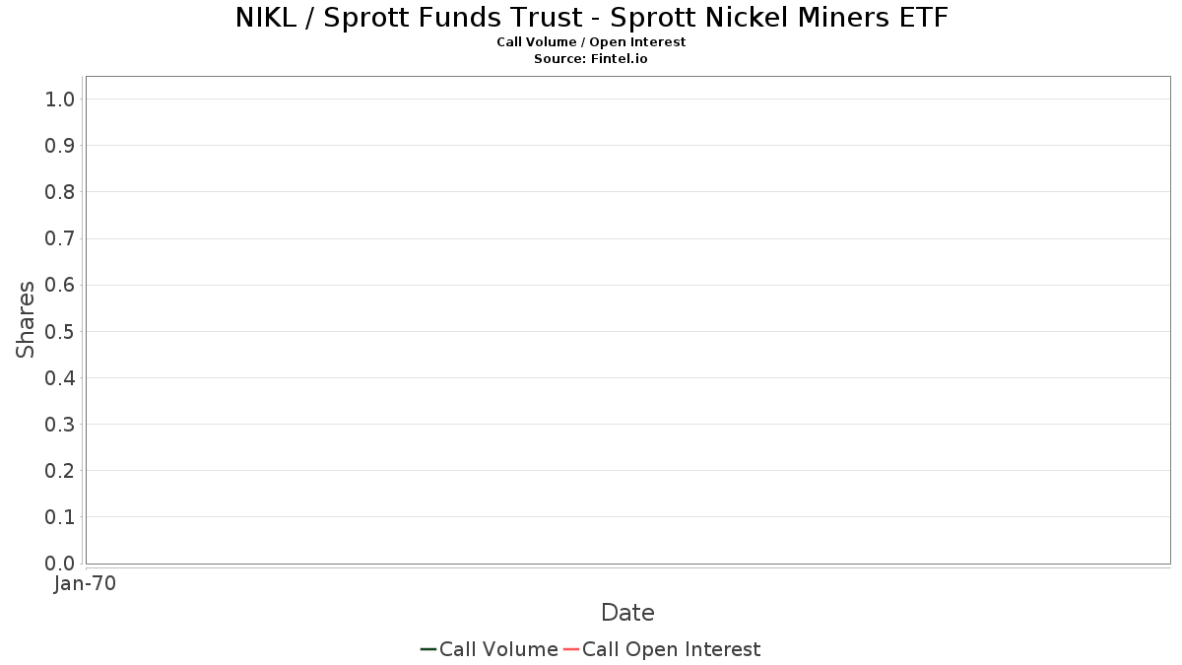Click the 0.5 y-axis tick label
This screenshot has width=1182, height=665.
click(60, 331)
